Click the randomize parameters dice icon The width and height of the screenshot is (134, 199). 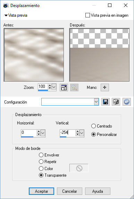116,102
